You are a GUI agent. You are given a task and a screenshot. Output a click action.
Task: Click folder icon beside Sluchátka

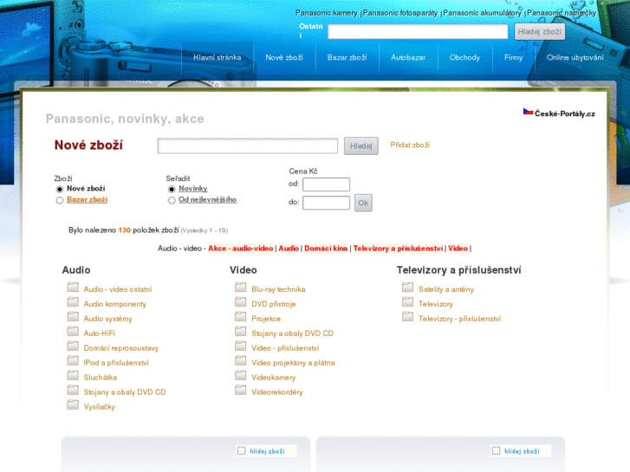[73, 375]
